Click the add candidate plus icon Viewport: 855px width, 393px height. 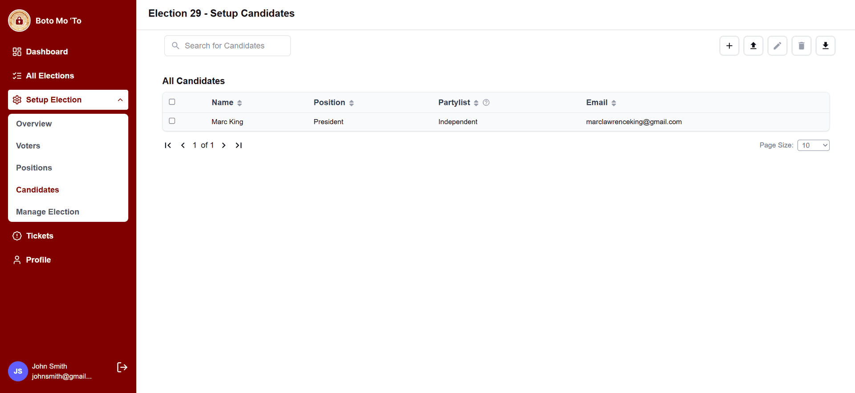729,46
